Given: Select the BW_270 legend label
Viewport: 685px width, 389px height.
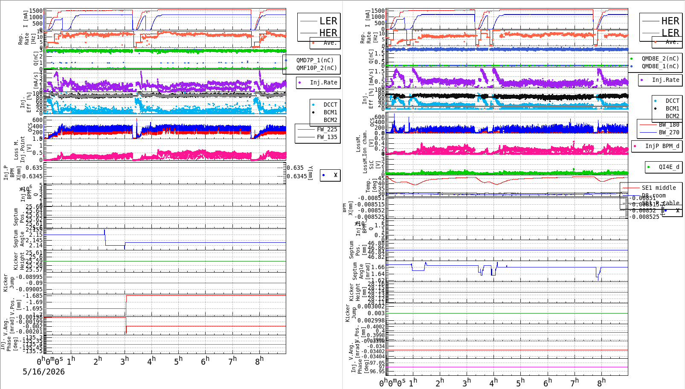Looking at the screenshot, I should point(669,132).
